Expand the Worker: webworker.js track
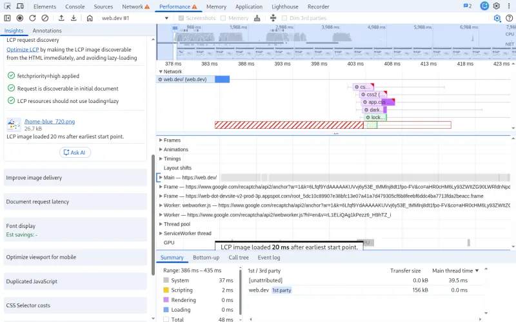Viewport: 516px width, 322px height. [161, 205]
